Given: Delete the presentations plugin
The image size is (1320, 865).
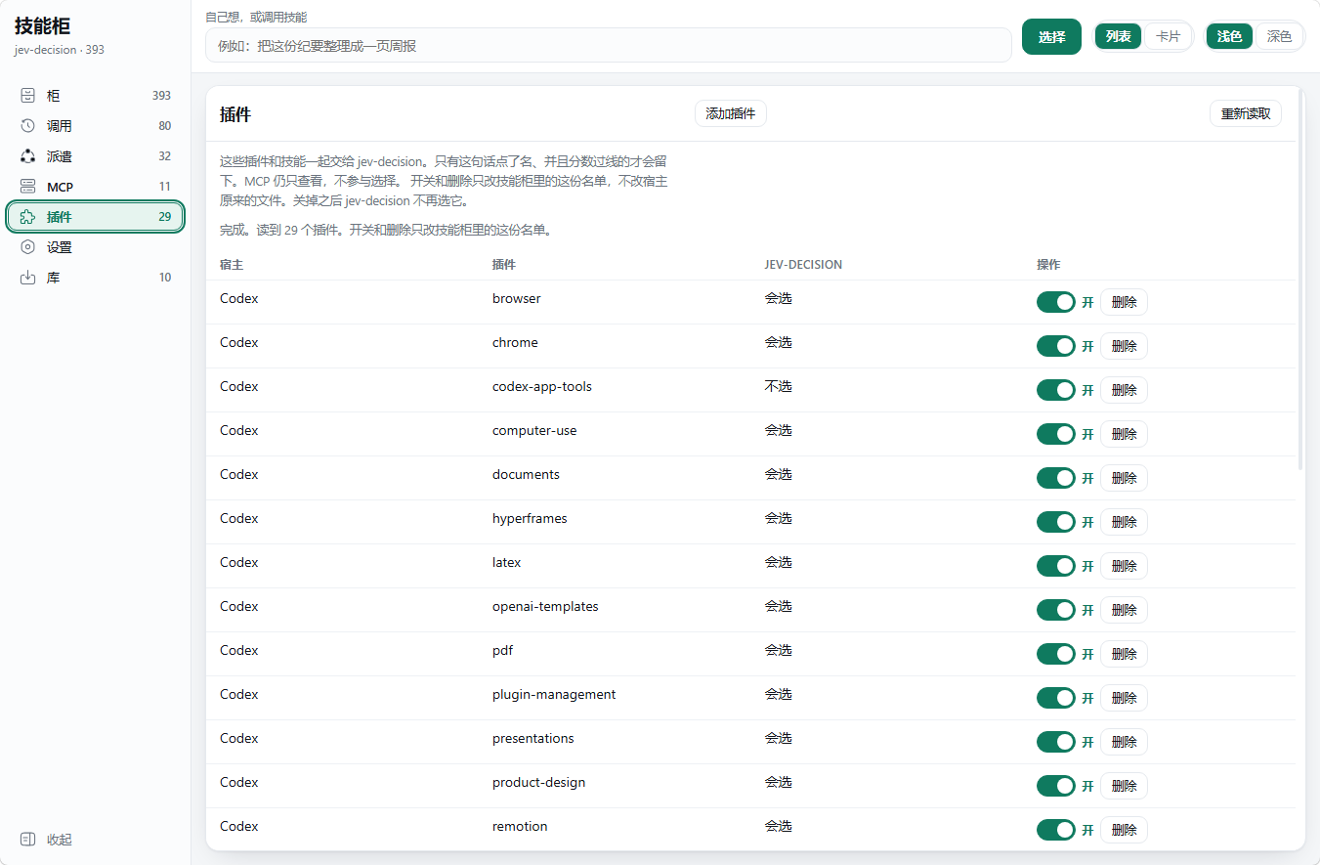Looking at the screenshot, I should pos(1124,742).
